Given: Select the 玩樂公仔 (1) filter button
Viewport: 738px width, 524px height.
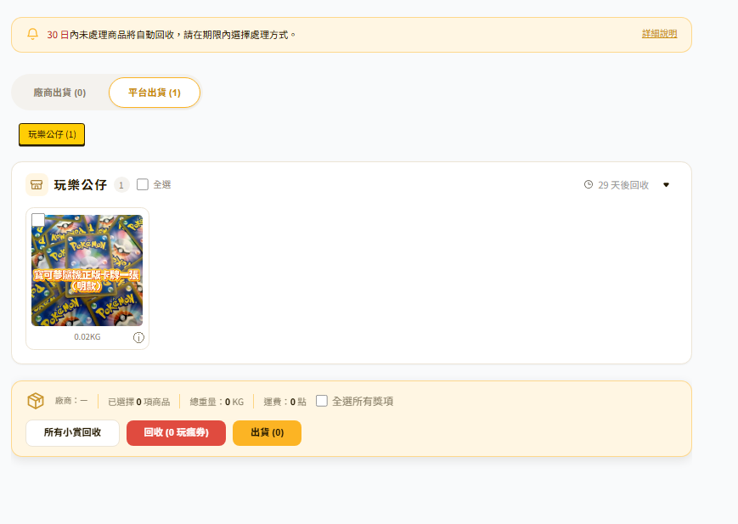Looking at the screenshot, I should (52, 135).
